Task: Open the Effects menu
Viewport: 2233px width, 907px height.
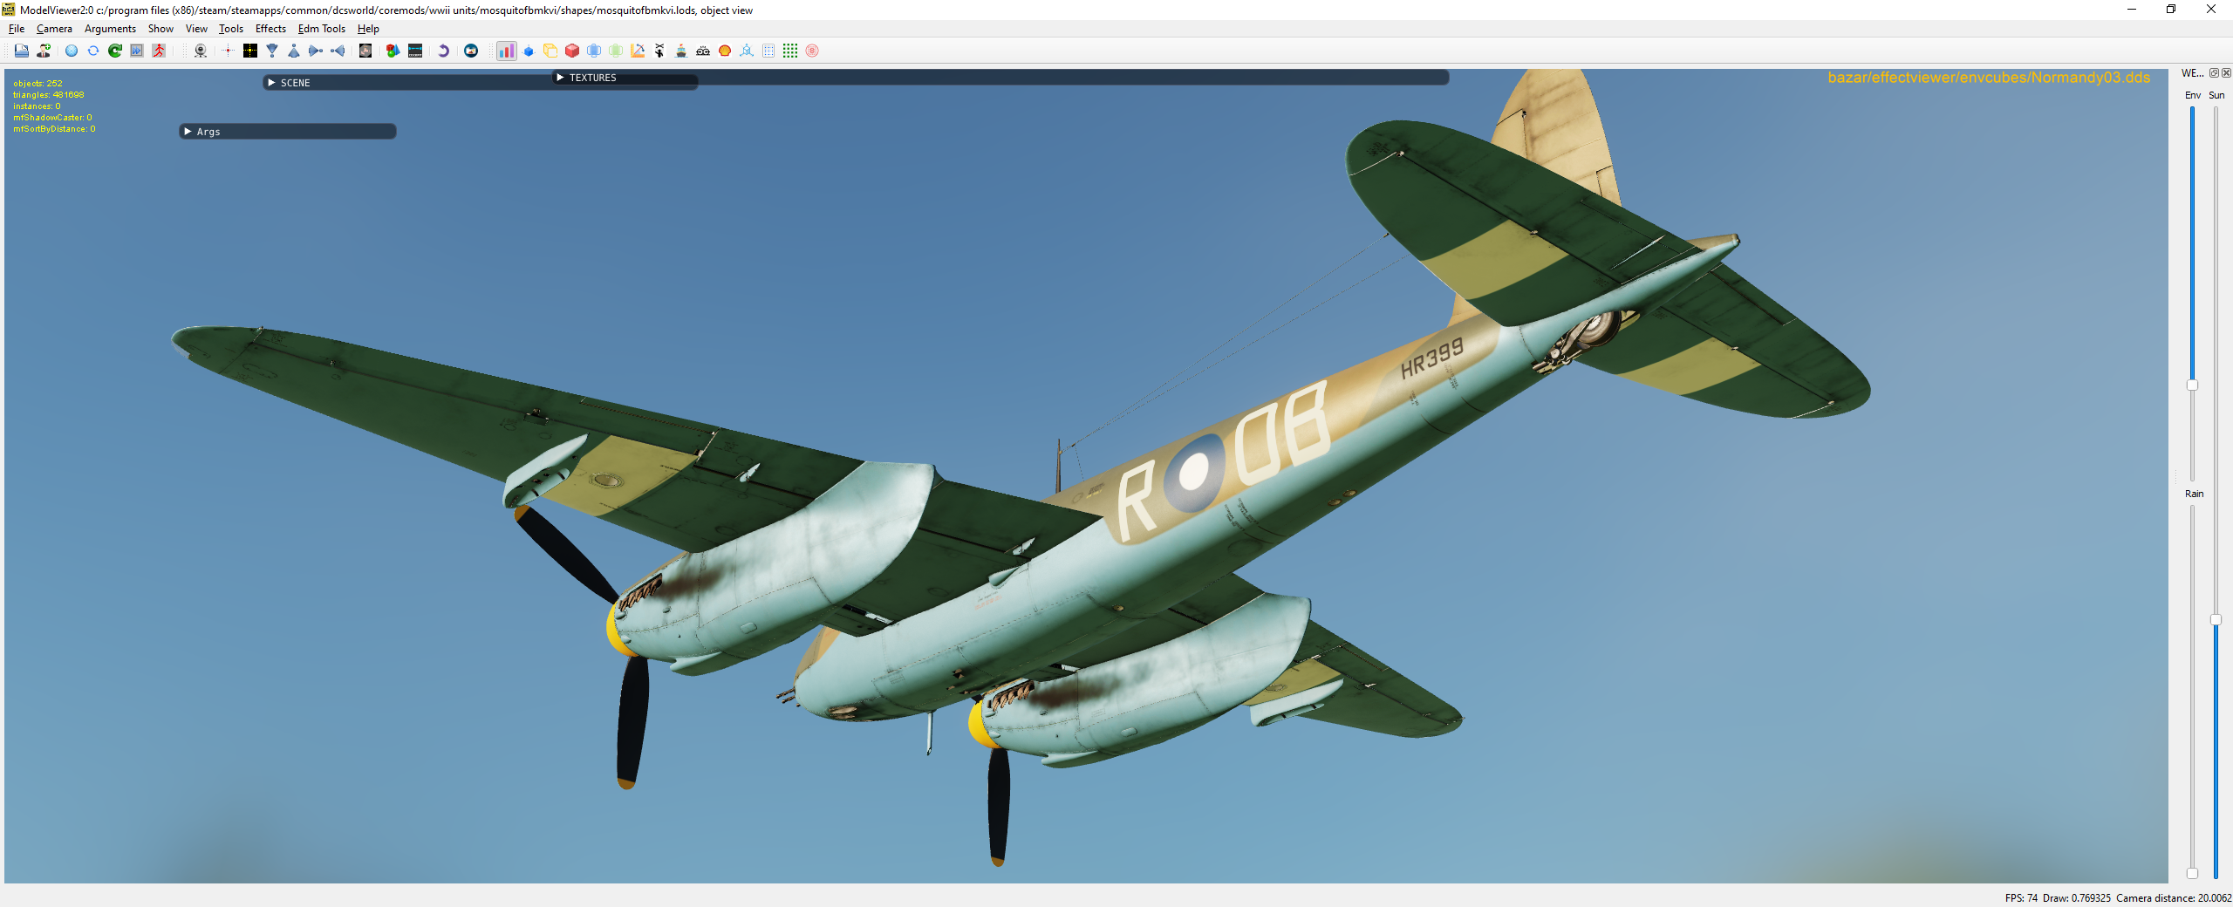Action: (270, 29)
